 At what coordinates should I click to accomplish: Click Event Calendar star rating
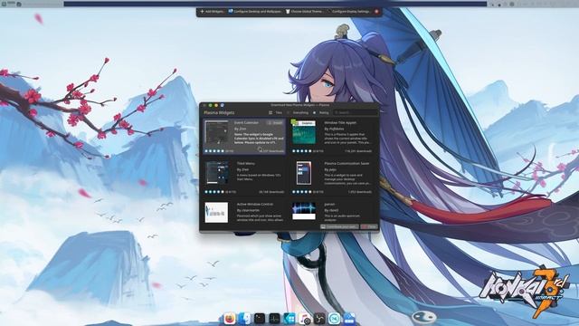pos(214,151)
